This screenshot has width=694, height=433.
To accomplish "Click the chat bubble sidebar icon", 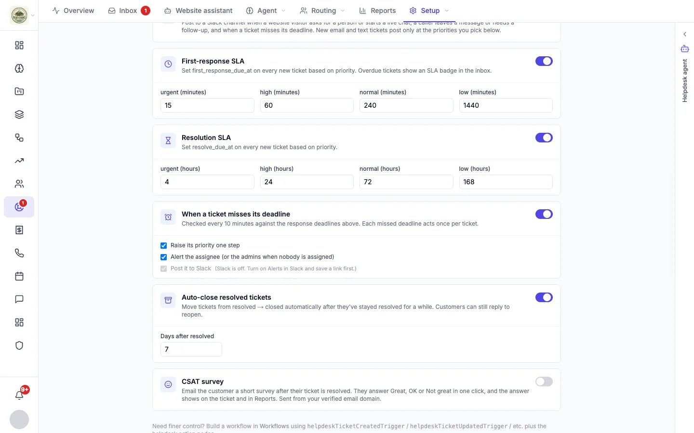I will pyautogui.click(x=19, y=299).
